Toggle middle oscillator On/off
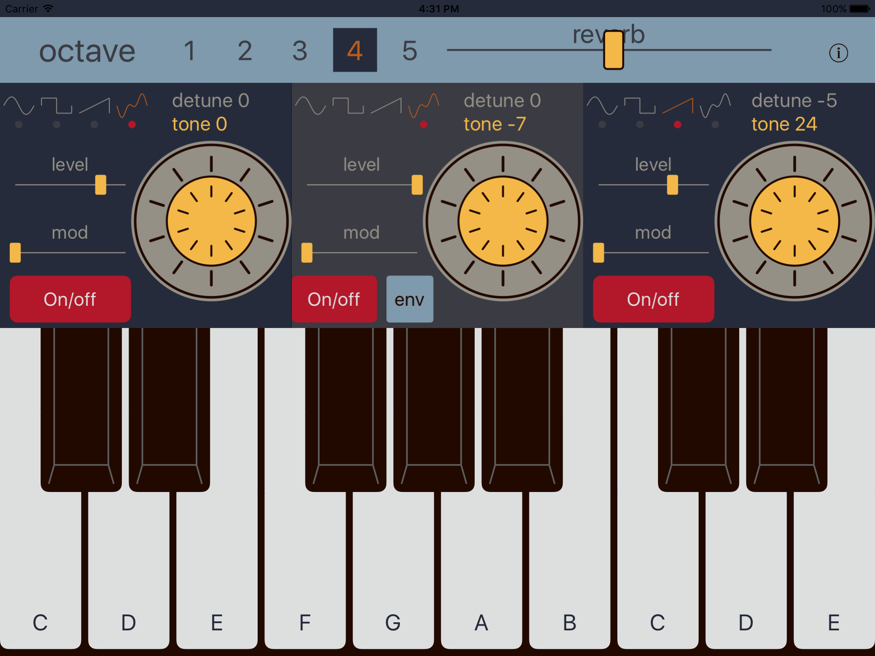Screen dimensions: 875x656 pyautogui.click(x=334, y=299)
